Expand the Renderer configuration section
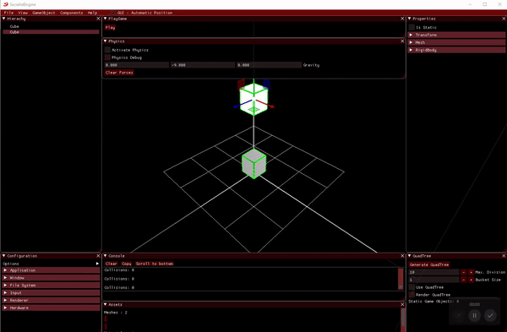Image resolution: width=507 pixels, height=332 pixels. point(51,300)
